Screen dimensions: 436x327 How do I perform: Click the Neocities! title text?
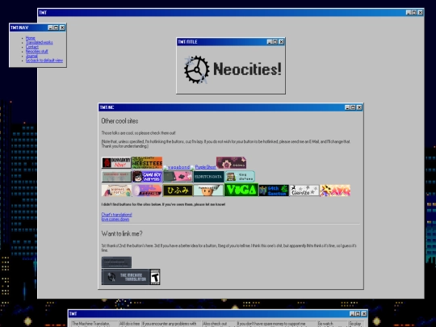click(247, 69)
